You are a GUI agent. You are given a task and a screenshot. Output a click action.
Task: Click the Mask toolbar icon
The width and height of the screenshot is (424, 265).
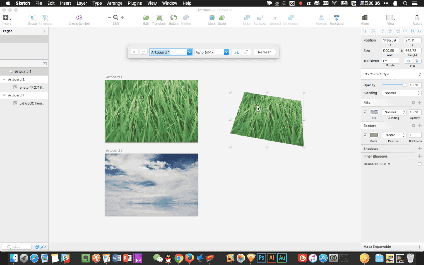(212, 18)
